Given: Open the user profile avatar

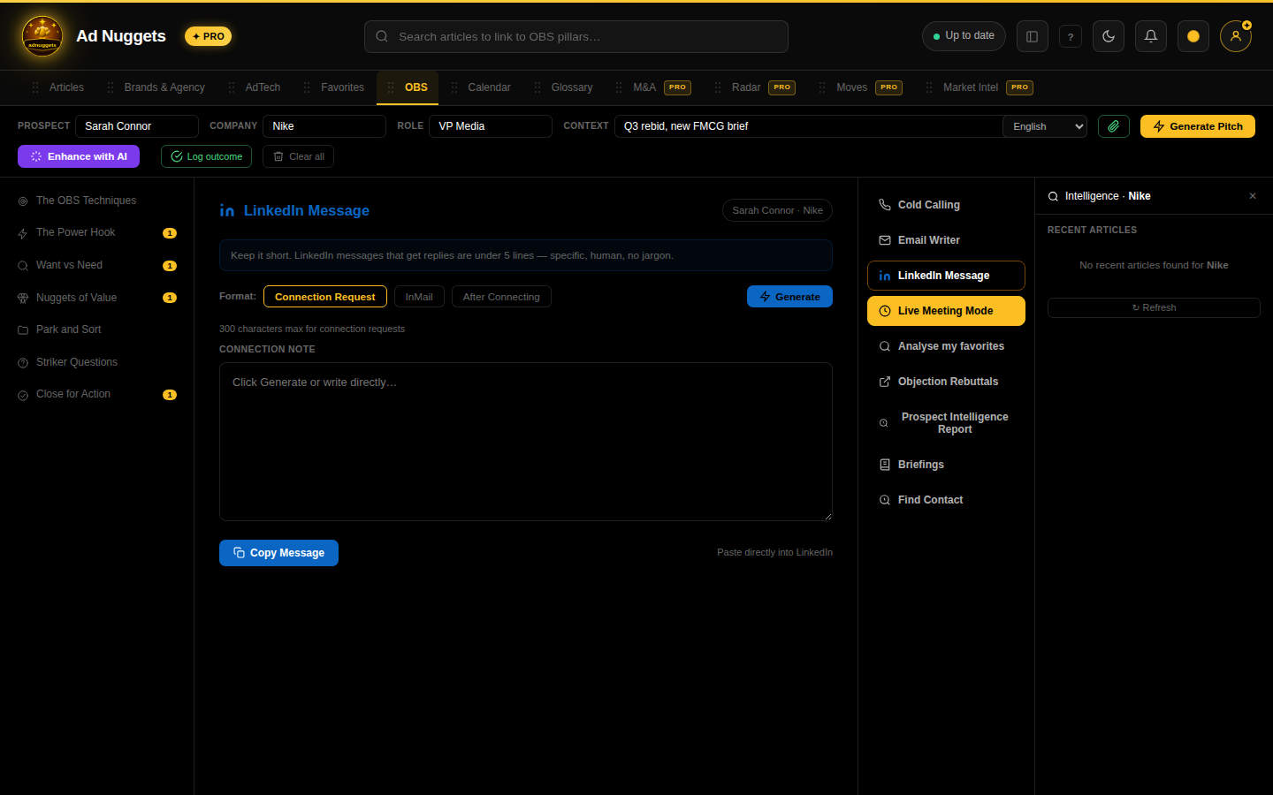Looking at the screenshot, I should coord(1236,36).
